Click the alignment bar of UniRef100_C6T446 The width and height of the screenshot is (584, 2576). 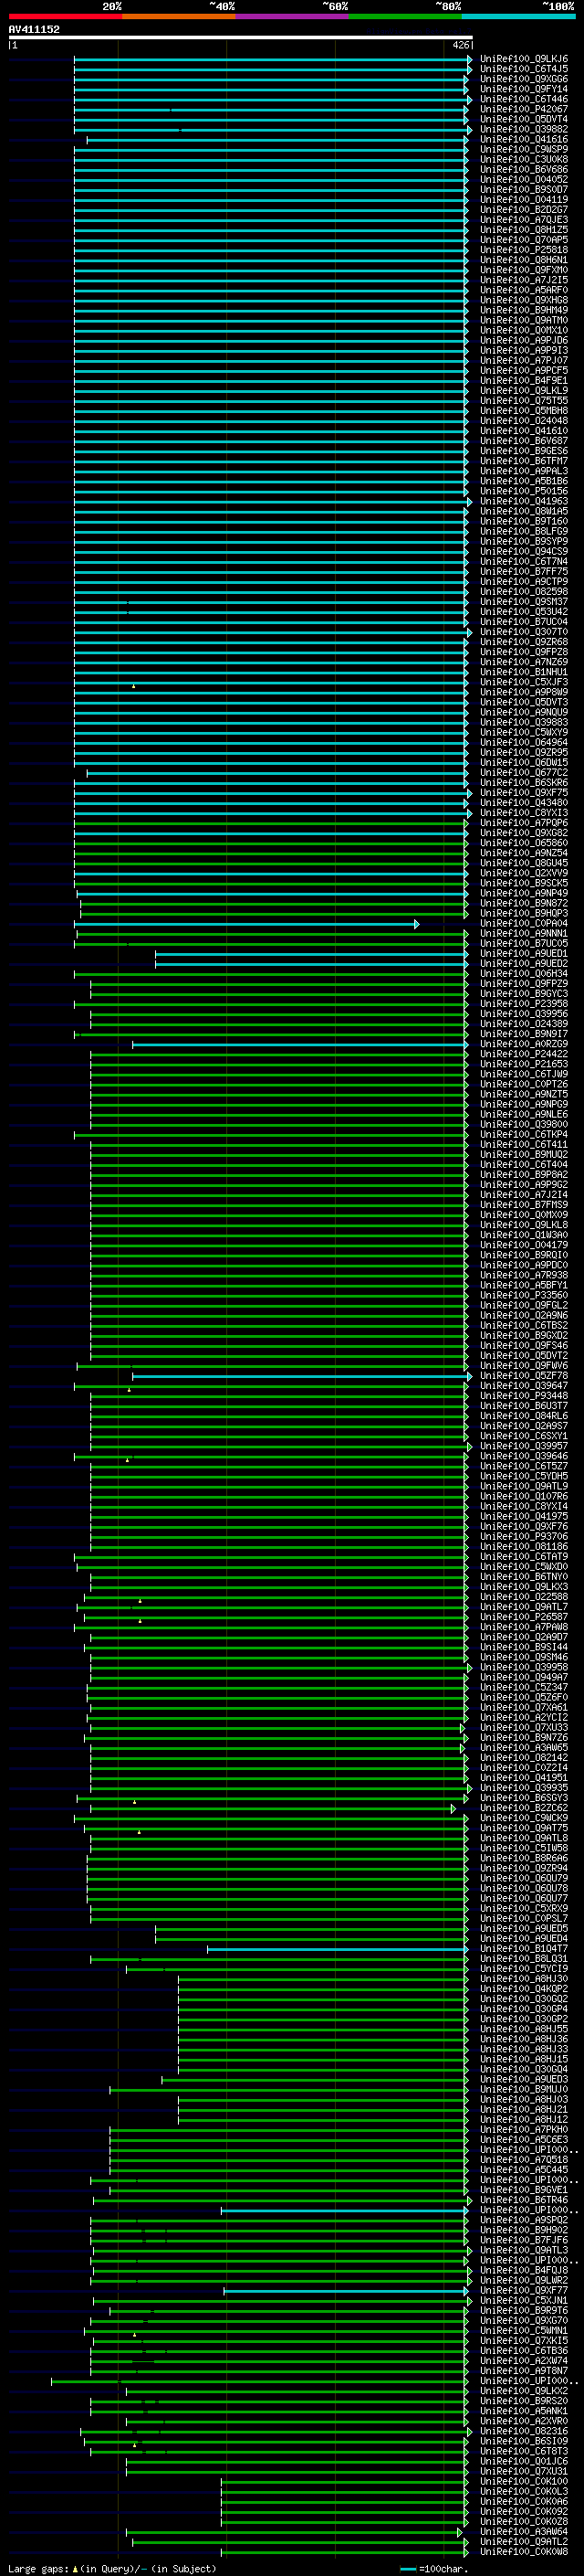point(272,99)
